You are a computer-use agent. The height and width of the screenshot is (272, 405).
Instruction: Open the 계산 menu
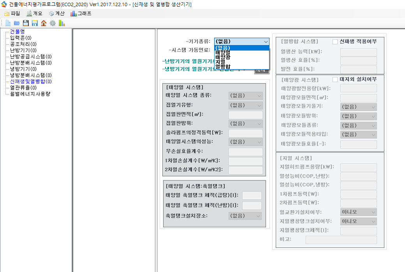(x=56, y=13)
